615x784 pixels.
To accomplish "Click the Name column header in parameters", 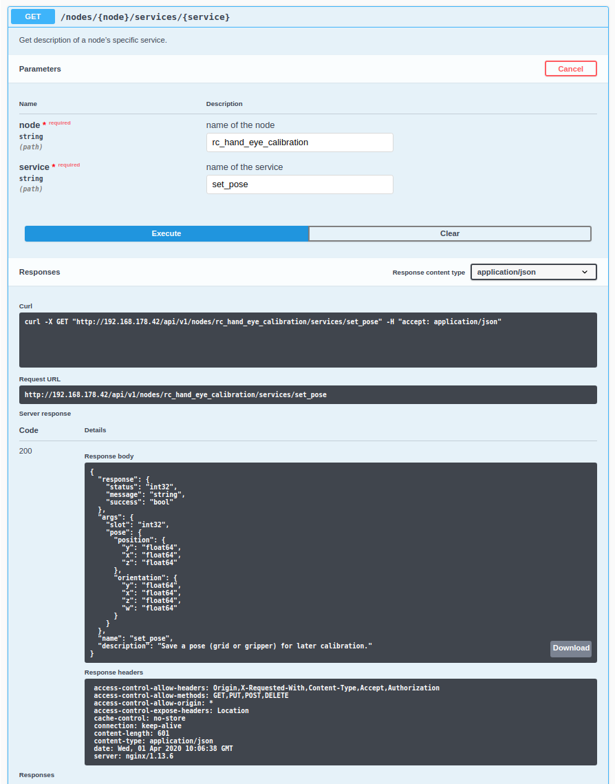I will click(x=28, y=104).
